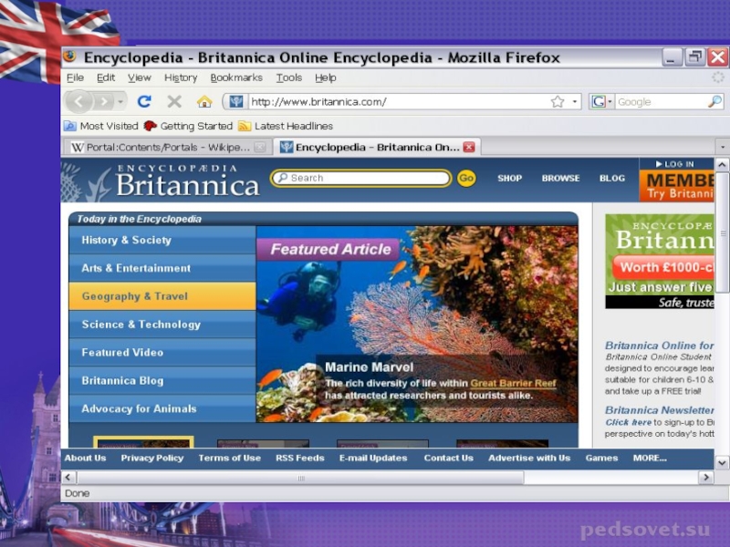The height and width of the screenshot is (547, 730).
Task: Open Games footer link
Action: pyautogui.click(x=601, y=459)
